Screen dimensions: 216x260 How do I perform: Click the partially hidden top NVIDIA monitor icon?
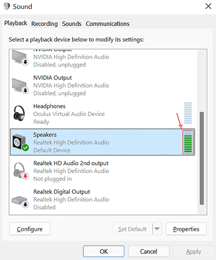pyautogui.click(x=21, y=57)
